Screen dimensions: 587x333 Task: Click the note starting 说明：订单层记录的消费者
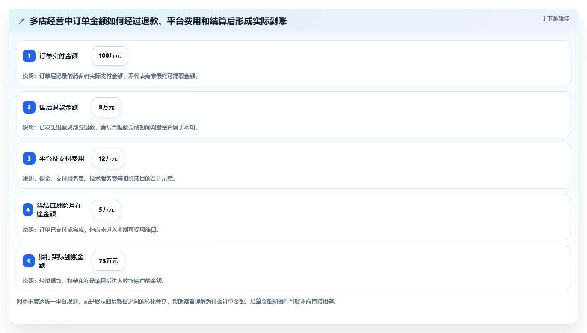110,76
